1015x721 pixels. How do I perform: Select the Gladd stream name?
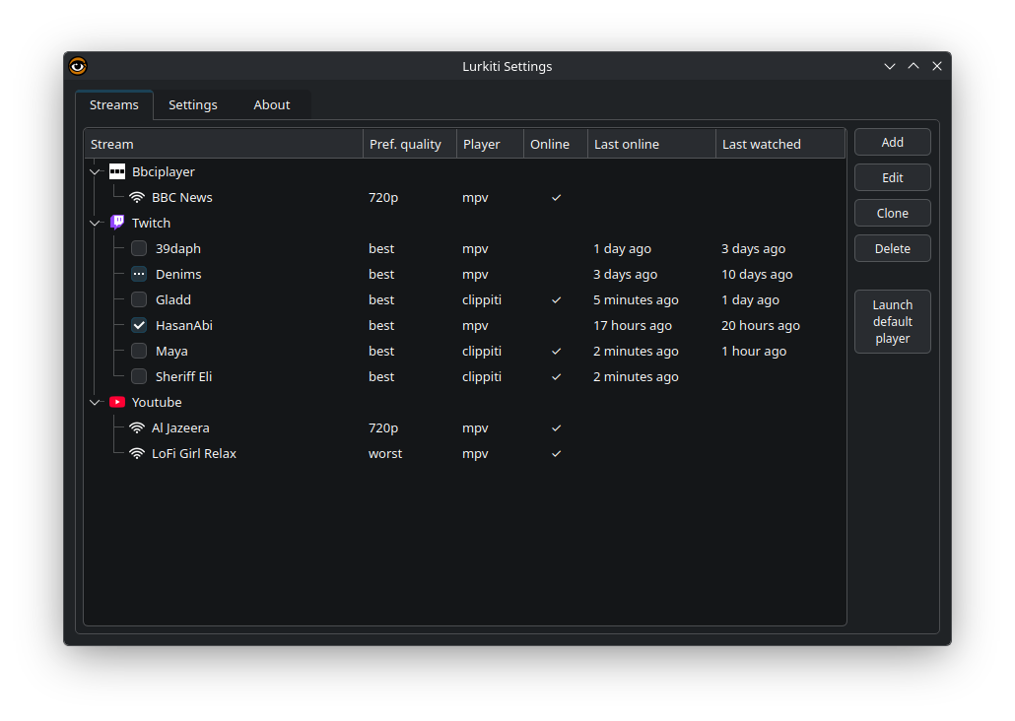[x=173, y=299]
